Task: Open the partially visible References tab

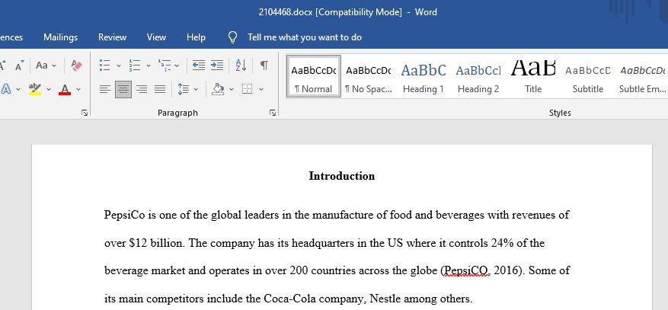Action: pyautogui.click(x=11, y=37)
